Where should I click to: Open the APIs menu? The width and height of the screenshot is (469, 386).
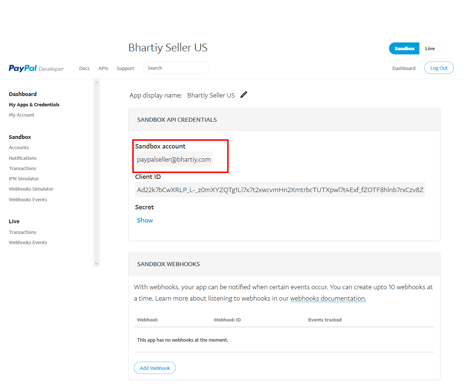(x=103, y=68)
